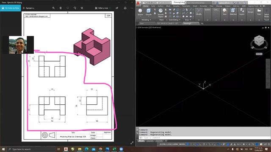This screenshot has width=271, height=152.
Task: Close the command line with its X
Action: pos(137,130)
